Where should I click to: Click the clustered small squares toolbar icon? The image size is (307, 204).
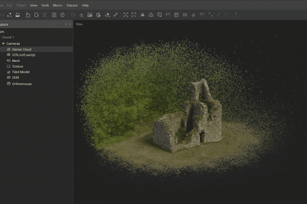[202, 15]
